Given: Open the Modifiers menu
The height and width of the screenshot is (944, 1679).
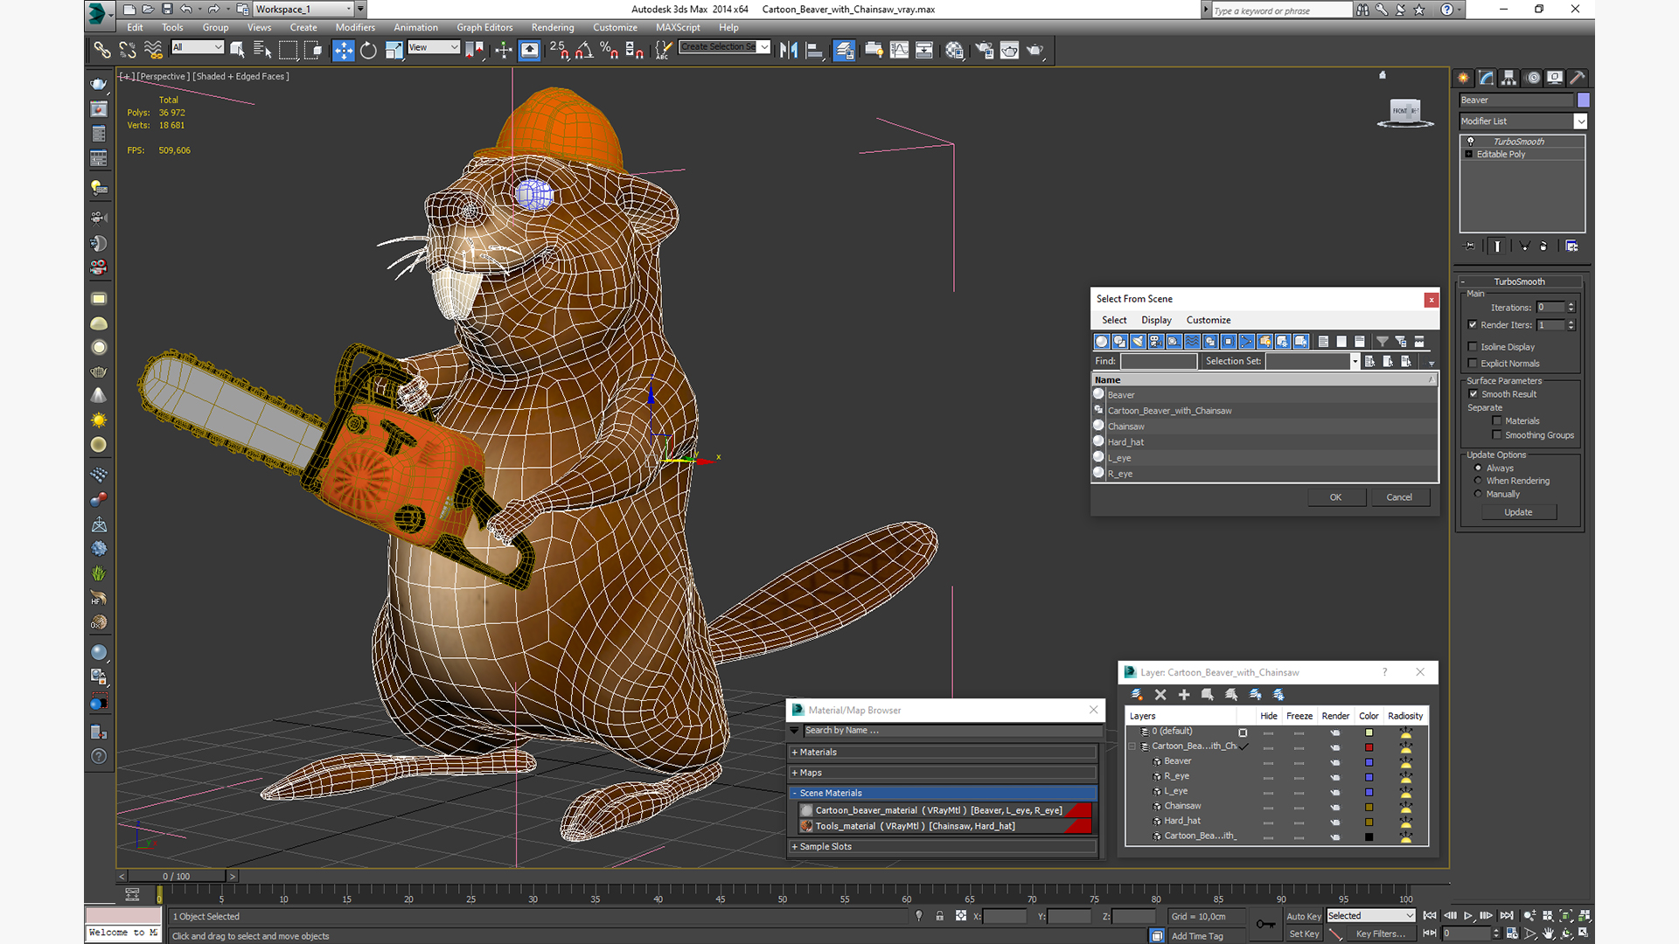Looking at the screenshot, I should click(x=355, y=28).
